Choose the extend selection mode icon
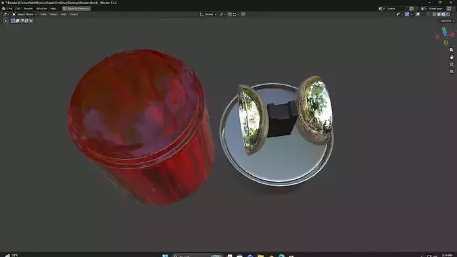 (x=17, y=21)
